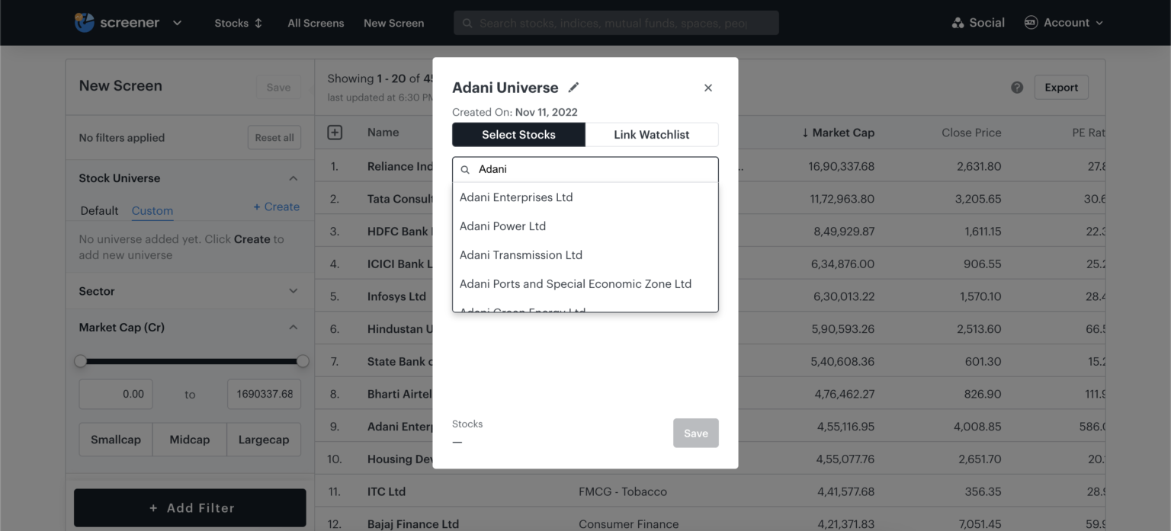Click the expand-all plus icon beside Name column

pos(334,132)
